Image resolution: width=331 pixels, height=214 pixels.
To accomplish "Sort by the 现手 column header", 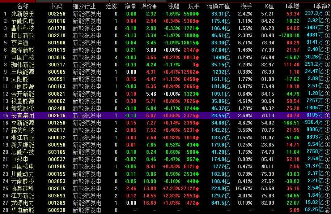I will pos(194,6).
